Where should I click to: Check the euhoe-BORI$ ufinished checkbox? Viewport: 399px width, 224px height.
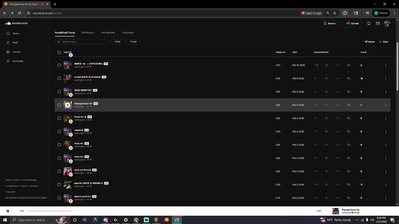[59, 78]
